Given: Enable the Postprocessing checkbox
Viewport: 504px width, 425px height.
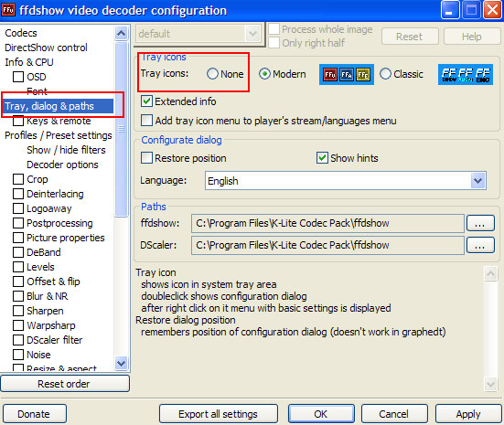Looking at the screenshot, I should tap(18, 223).
